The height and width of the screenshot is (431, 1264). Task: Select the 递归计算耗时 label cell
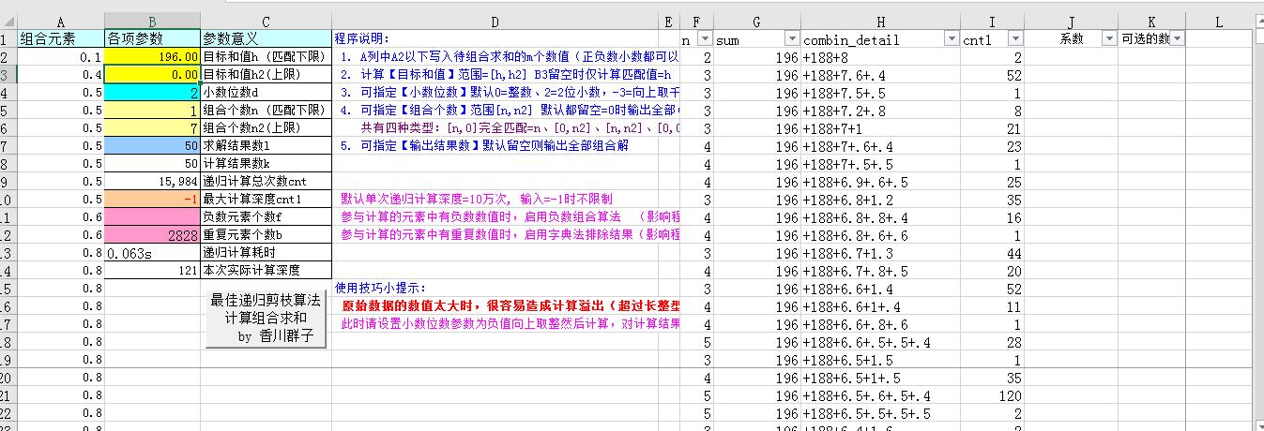click(266, 252)
